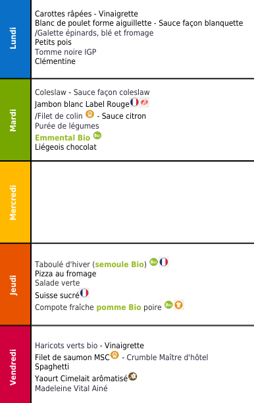The height and width of the screenshot is (403, 254).
Task: Click the brown icon after Yaourt Cimelait arômatisé
Action: click(x=133, y=377)
